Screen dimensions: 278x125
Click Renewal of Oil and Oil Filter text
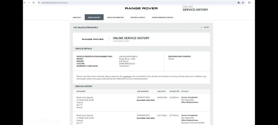(193, 123)
